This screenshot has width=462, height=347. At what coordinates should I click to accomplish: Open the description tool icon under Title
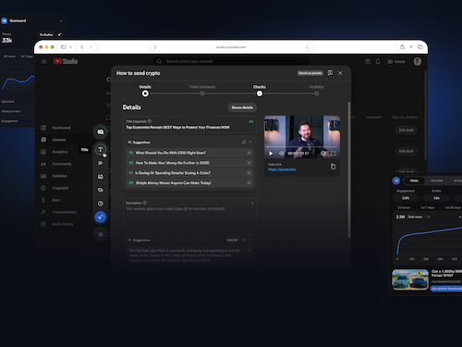[x=101, y=163]
